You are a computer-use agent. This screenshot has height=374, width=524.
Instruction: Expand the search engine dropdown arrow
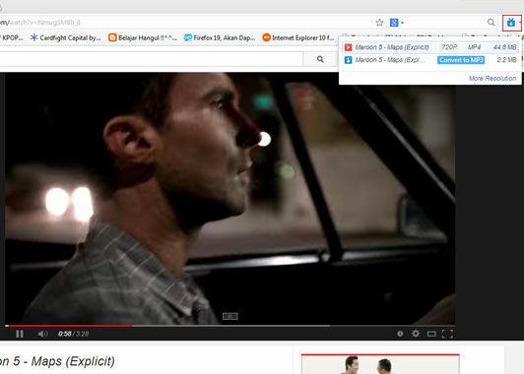click(402, 23)
